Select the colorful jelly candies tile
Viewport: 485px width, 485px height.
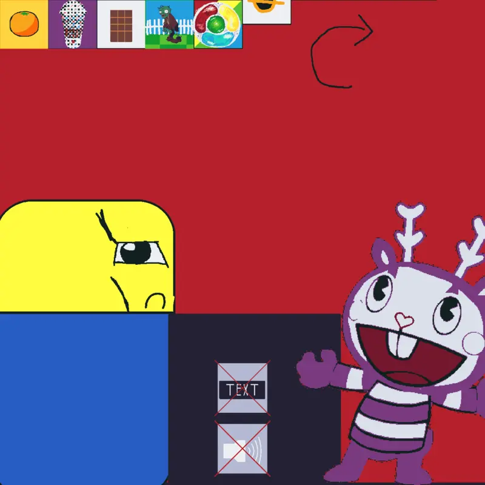click(218, 24)
